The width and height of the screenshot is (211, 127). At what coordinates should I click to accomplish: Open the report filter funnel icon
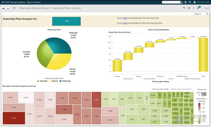(x=184, y=8)
